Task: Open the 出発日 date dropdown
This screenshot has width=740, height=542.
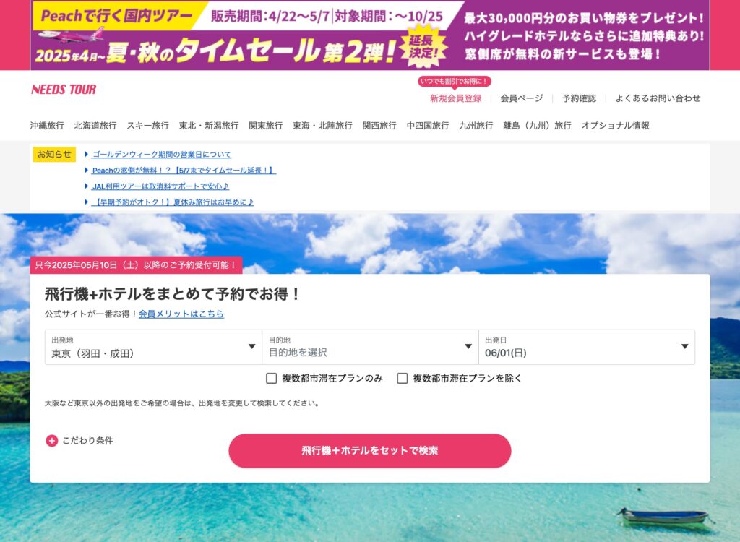Action: point(587,347)
